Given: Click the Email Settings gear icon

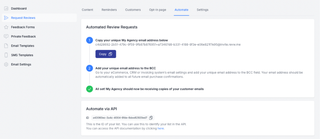Looking at the screenshot, I should click(x=6, y=64).
